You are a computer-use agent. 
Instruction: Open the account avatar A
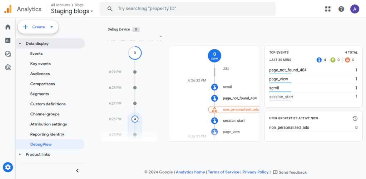pyautogui.click(x=355, y=9)
